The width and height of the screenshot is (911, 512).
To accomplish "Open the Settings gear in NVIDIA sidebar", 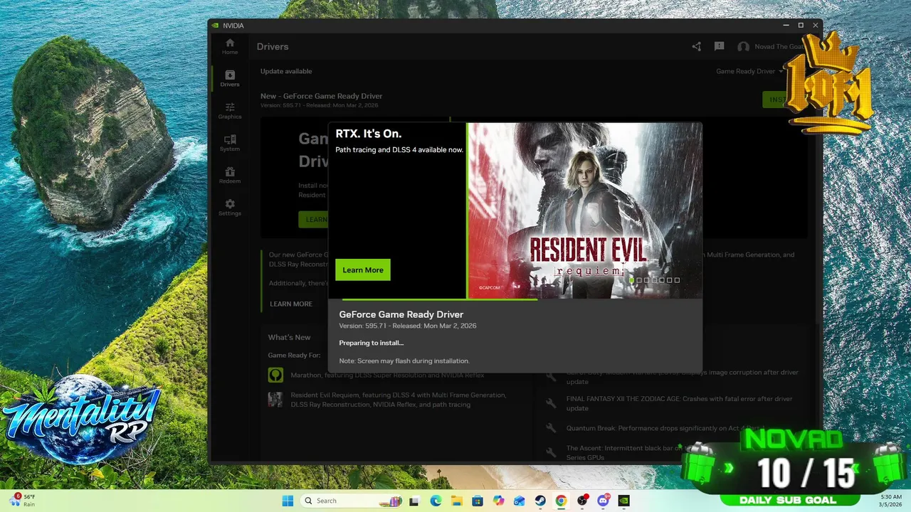I will point(229,208).
